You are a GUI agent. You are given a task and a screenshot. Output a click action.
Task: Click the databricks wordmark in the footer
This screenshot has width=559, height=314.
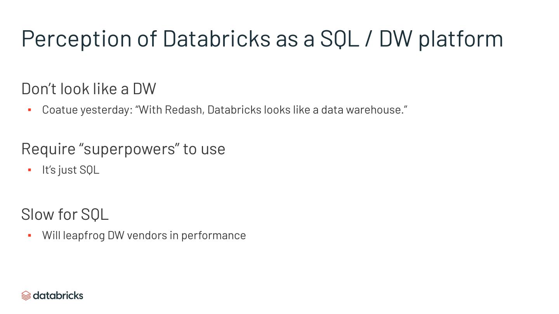tap(58, 295)
